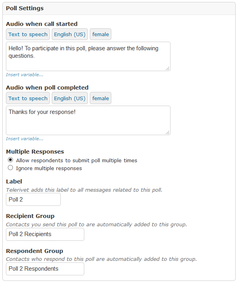Click Insert variable link below poll completed text

point(25,139)
